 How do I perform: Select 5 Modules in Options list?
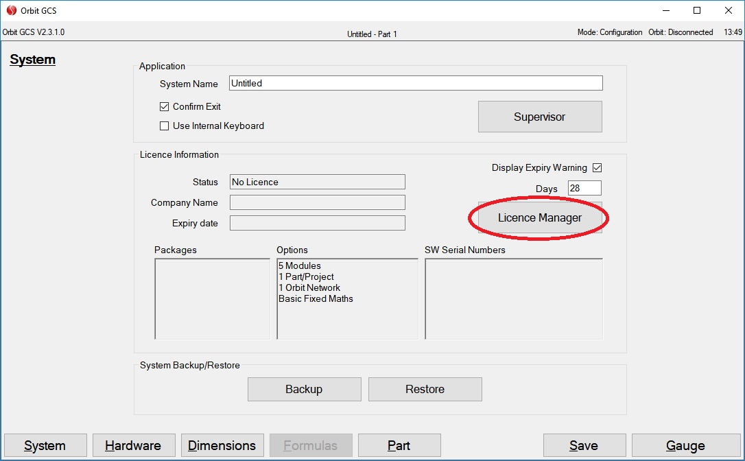[x=300, y=266]
